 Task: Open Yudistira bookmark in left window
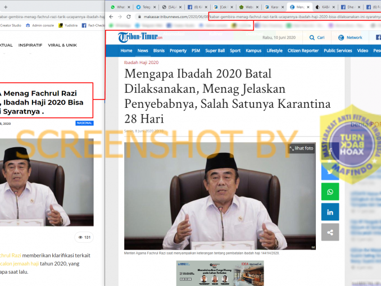coord(68,25)
